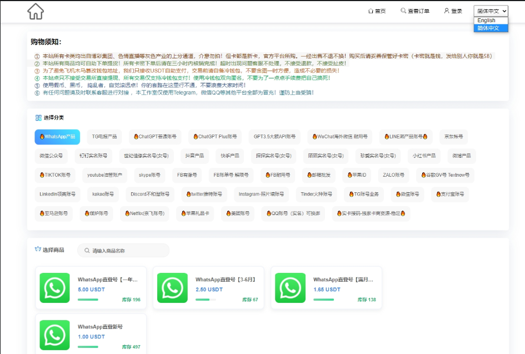Open the 世纪佳缘实名号(女号) category
The height and width of the screenshot is (354, 525).
pyautogui.click(x=146, y=156)
